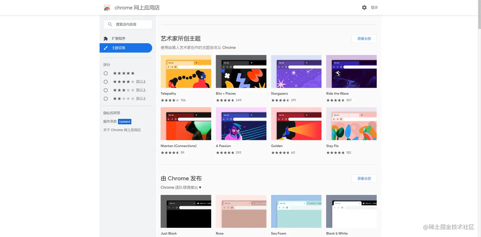481x237 pixels.
Task: Open the settings gear in the top bar
Action: tap(364, 7)
